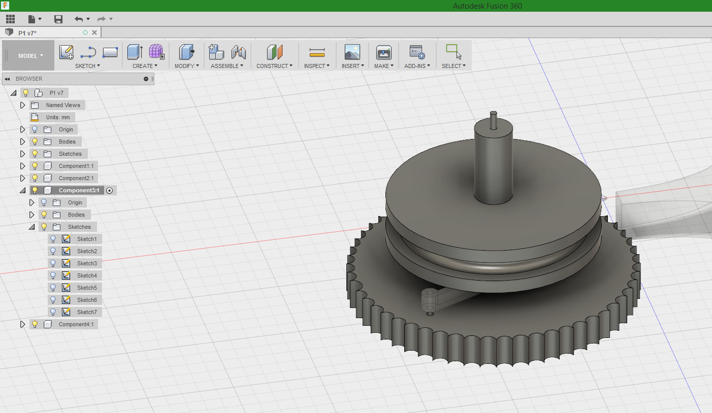Screen dimensions: 712x413
Task: Open the MAKE menu
Action: coord(383,66)
